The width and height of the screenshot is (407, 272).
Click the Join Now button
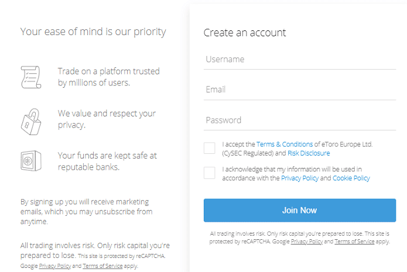pyautogui.click(x=300, y=210)
